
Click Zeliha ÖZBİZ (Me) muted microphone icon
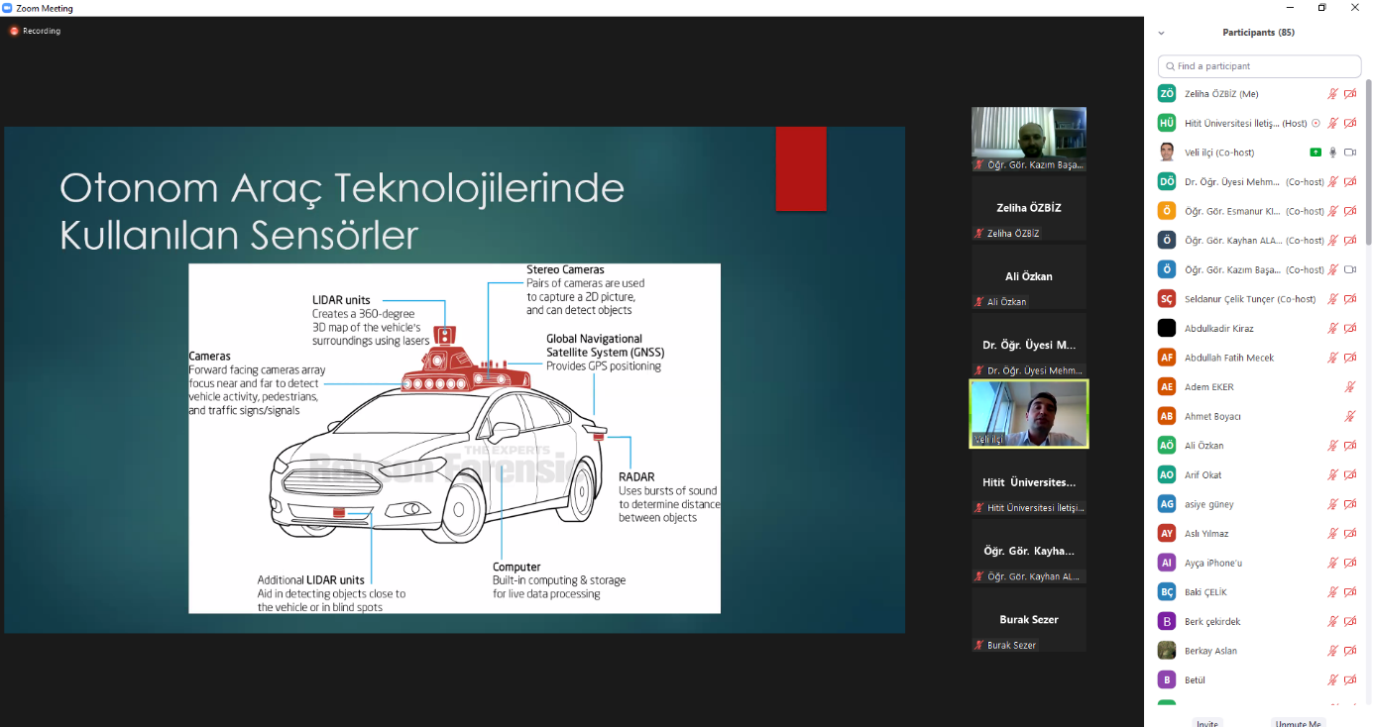tap(1333, 94)
